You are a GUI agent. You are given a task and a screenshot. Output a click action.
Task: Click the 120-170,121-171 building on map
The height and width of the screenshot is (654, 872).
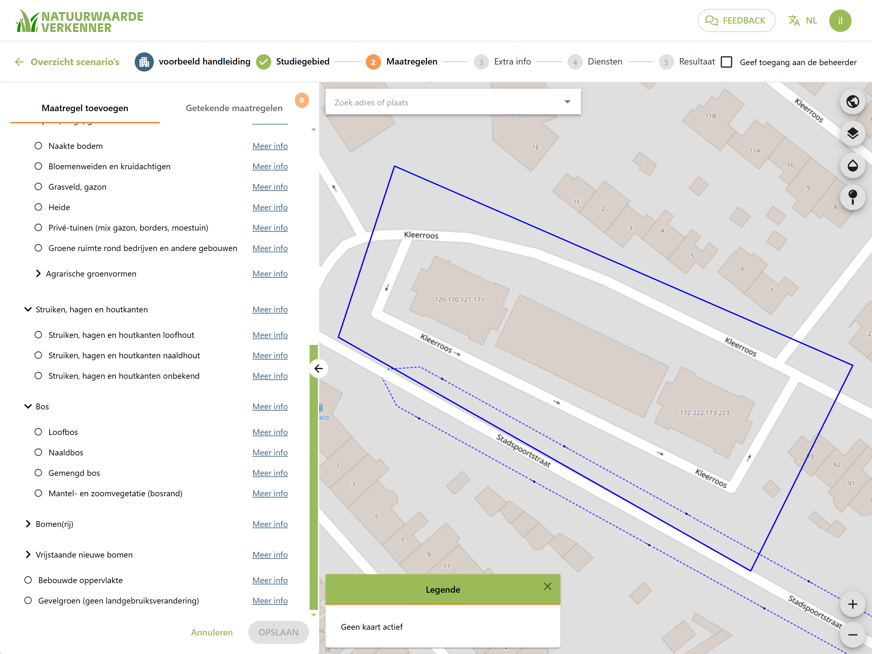[x=459, y=300]
